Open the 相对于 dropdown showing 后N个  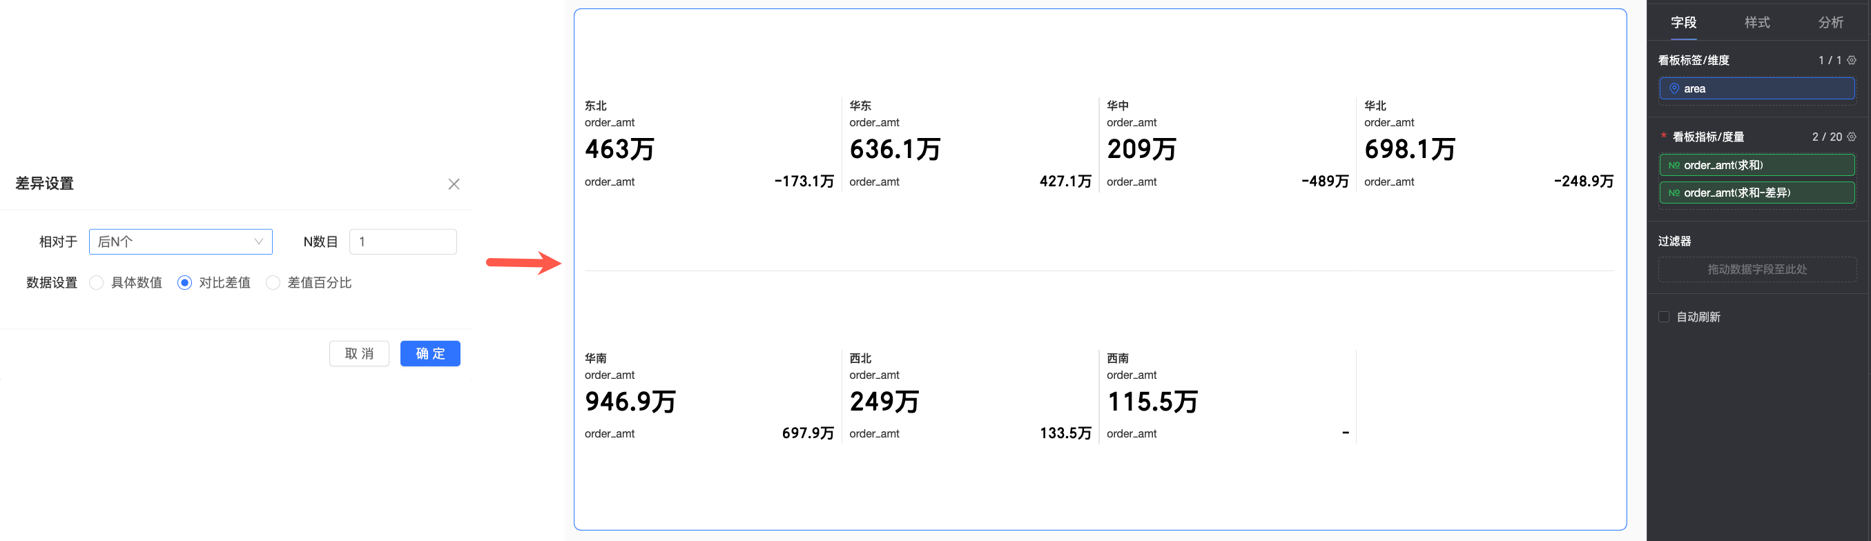181,242
